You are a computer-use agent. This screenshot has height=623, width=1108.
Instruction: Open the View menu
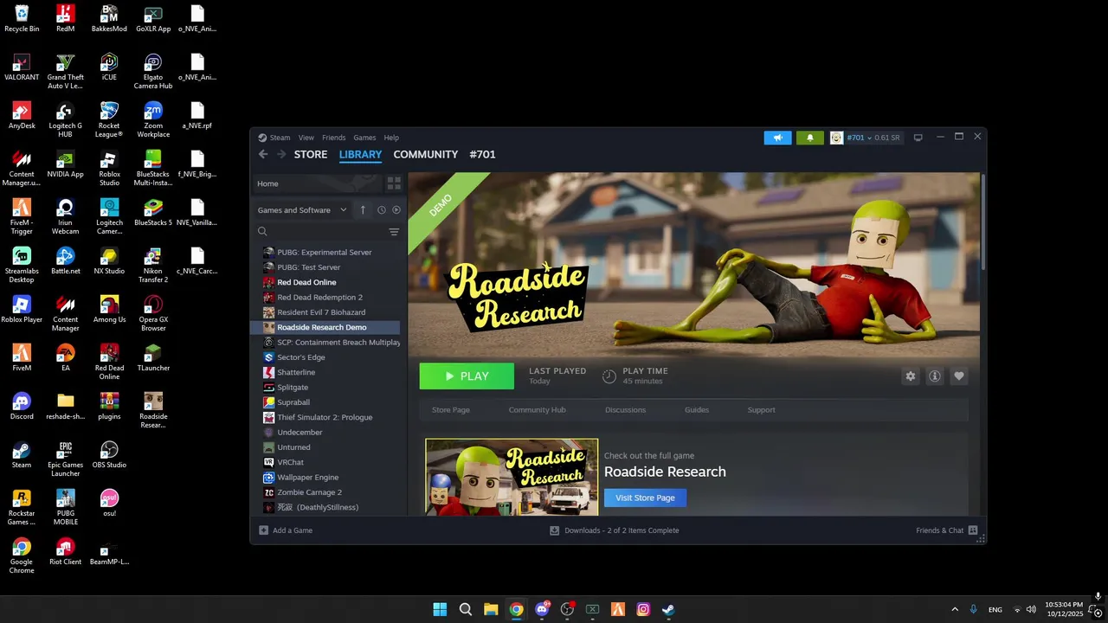pyautogui.click(x=306, y=138)
